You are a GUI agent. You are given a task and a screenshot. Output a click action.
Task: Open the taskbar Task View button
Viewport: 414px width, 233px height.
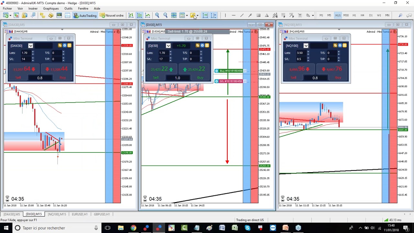(x=108, y=228)
